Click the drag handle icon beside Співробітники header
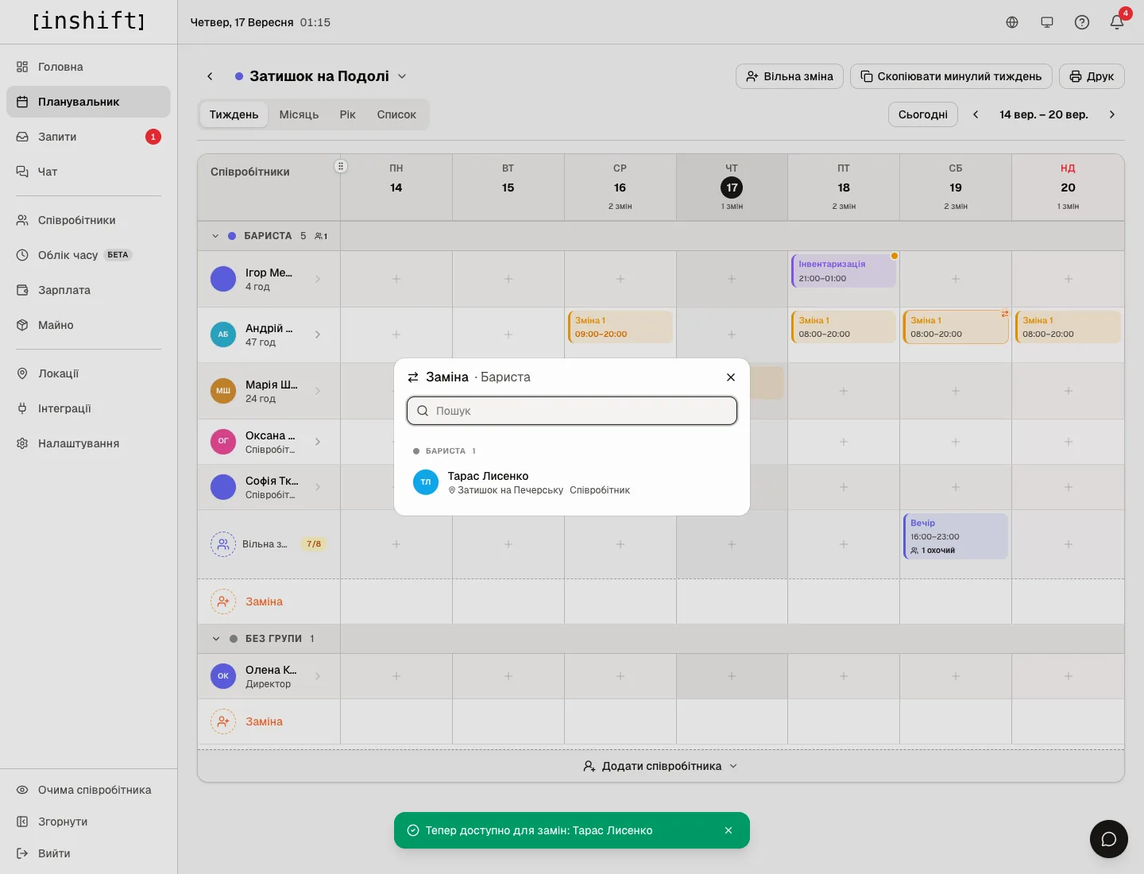 pyautogui.click(x=341, y=166)
